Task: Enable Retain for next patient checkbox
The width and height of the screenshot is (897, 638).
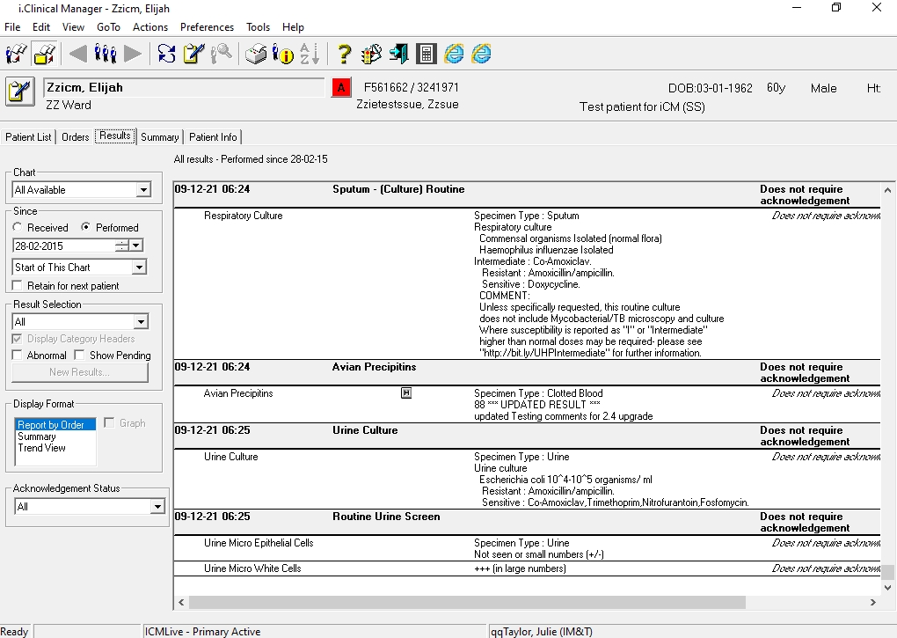Action: click(18, 285)
